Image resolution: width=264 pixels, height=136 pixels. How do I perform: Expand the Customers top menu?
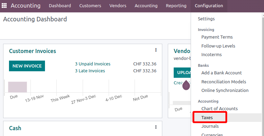pos(90,6)
